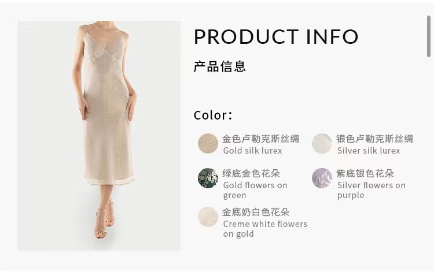
Task: Click the vertical scrollbar thumb
Action: (429, 36)
